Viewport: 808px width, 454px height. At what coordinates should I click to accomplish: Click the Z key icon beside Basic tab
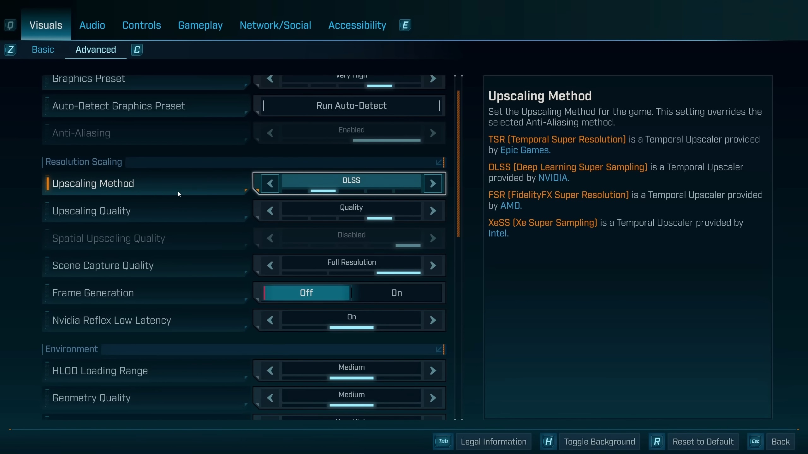click(x=11, y=49)
